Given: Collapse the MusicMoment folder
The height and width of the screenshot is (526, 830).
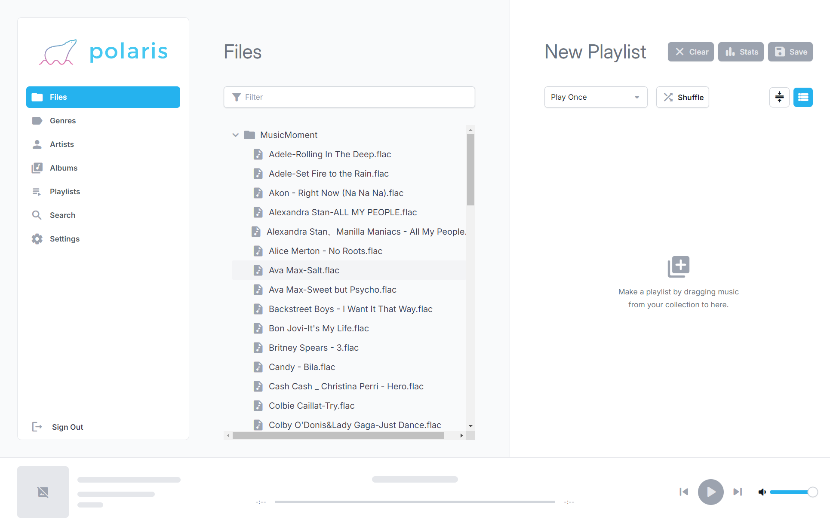Looking at the screenshot, I should [235, 135].
